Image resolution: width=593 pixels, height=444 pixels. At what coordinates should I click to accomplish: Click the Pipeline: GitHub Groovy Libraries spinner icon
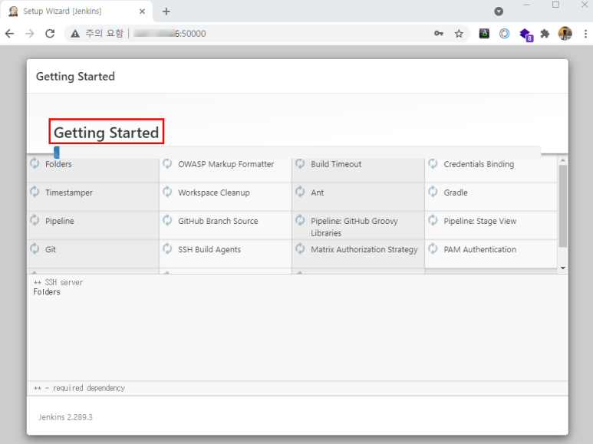300,220
